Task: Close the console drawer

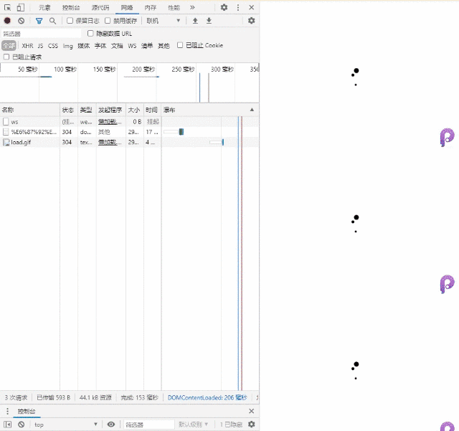Action: coord(252,411)
